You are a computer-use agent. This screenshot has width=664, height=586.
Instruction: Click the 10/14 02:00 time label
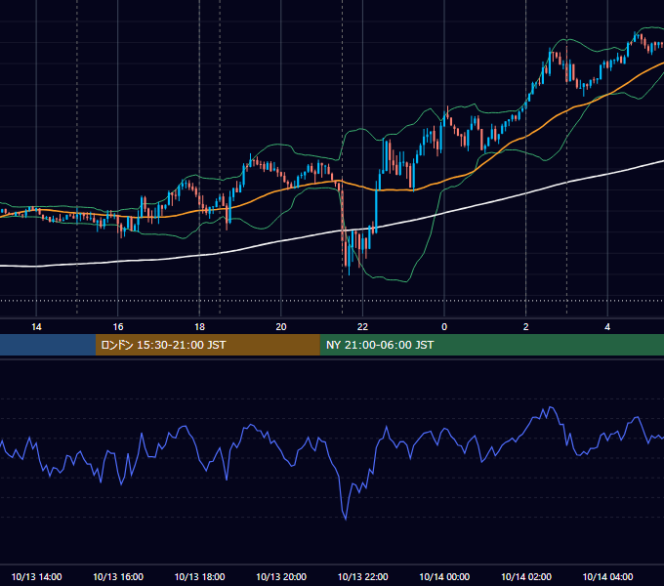[x=526, y=576]
